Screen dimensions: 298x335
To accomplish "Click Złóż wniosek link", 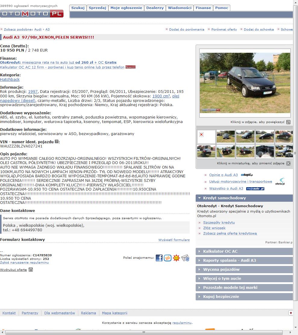I will pos(214,228).
